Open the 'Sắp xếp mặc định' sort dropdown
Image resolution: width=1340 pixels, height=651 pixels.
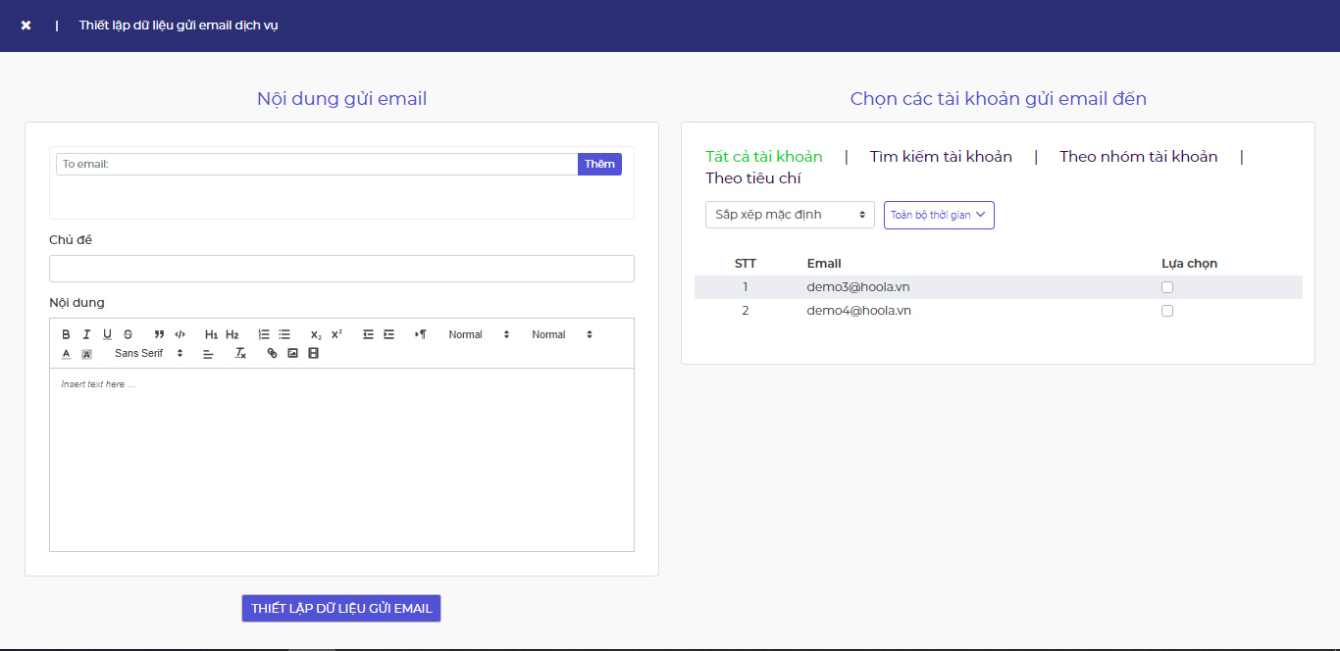(x=790, y=215)
